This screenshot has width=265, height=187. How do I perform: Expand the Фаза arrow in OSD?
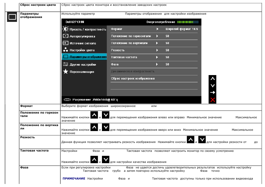coord(157,65)
